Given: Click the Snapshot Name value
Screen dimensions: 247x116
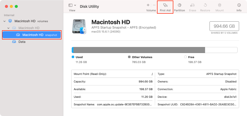Looking at the screenshot, I should [124, 104].
